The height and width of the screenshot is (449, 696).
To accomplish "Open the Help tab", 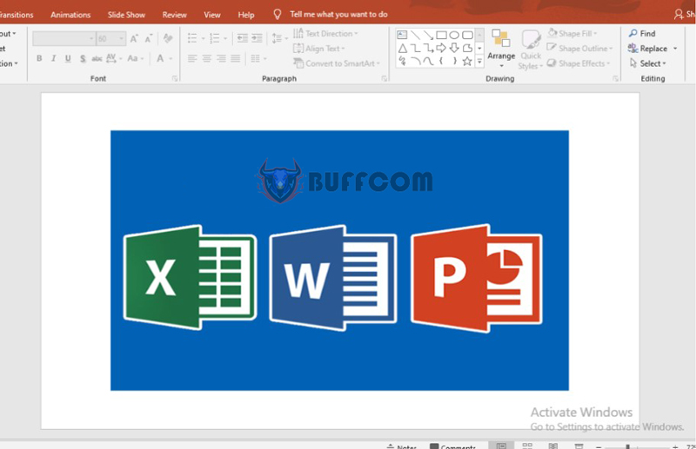I will (x=246, y=15).
